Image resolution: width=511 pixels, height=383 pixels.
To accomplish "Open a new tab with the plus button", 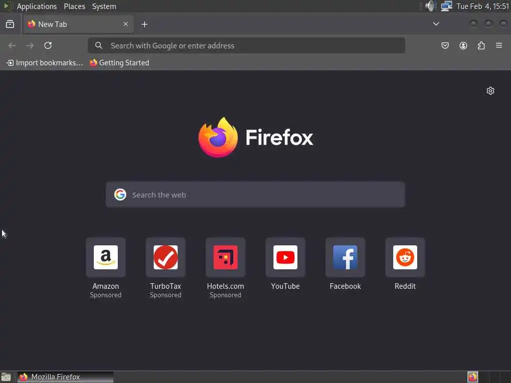I will tap(144, 24).
